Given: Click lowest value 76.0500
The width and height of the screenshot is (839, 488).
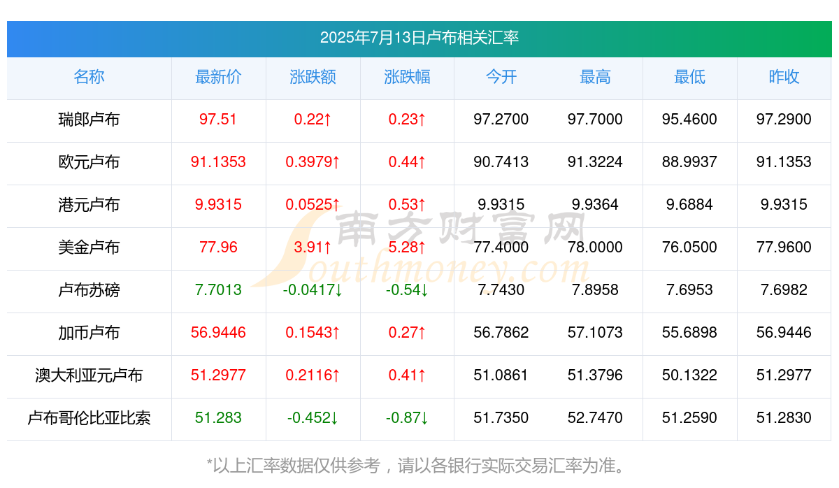Looking at the screenshot, I should click(x=689, y=247).
